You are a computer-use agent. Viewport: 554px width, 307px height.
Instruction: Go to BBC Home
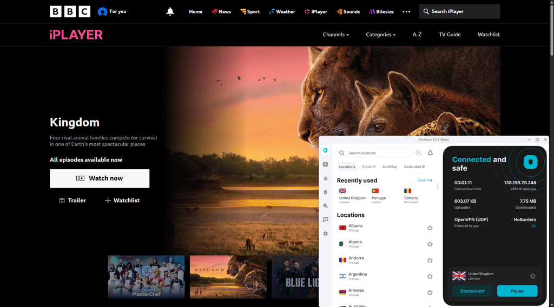coord(195,12)
